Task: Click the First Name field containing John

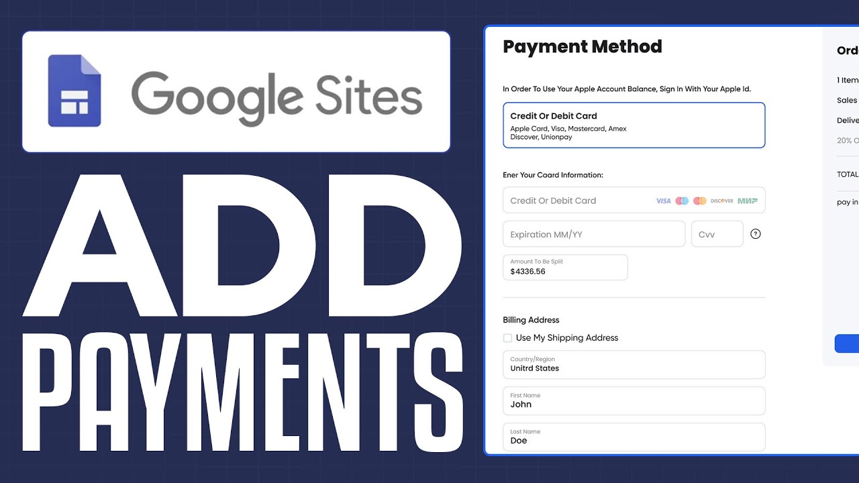Action: coord(634,400)
